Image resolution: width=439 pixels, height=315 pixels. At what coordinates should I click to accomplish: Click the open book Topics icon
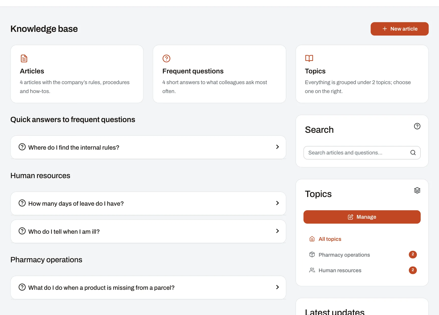coord(309,58)
